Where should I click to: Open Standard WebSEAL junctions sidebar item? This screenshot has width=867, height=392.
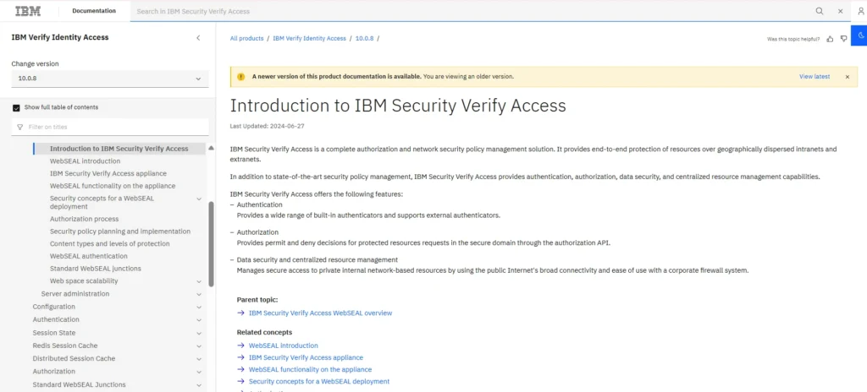(x=95, y=269)
